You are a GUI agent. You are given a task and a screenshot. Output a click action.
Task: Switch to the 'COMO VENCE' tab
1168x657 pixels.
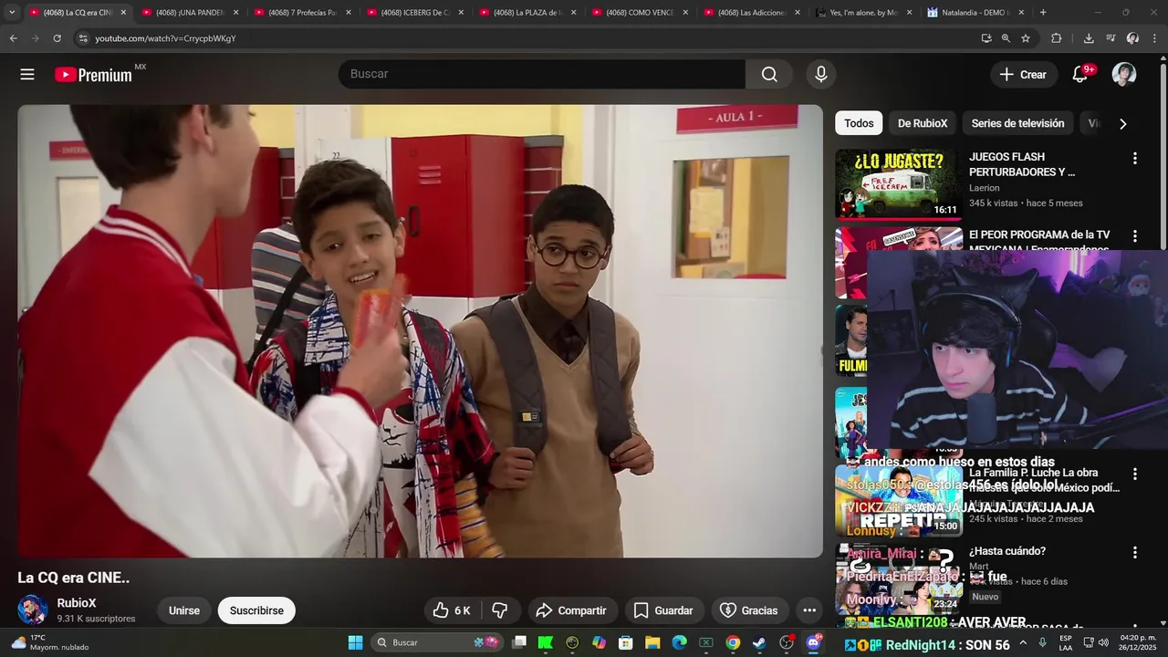640,13
